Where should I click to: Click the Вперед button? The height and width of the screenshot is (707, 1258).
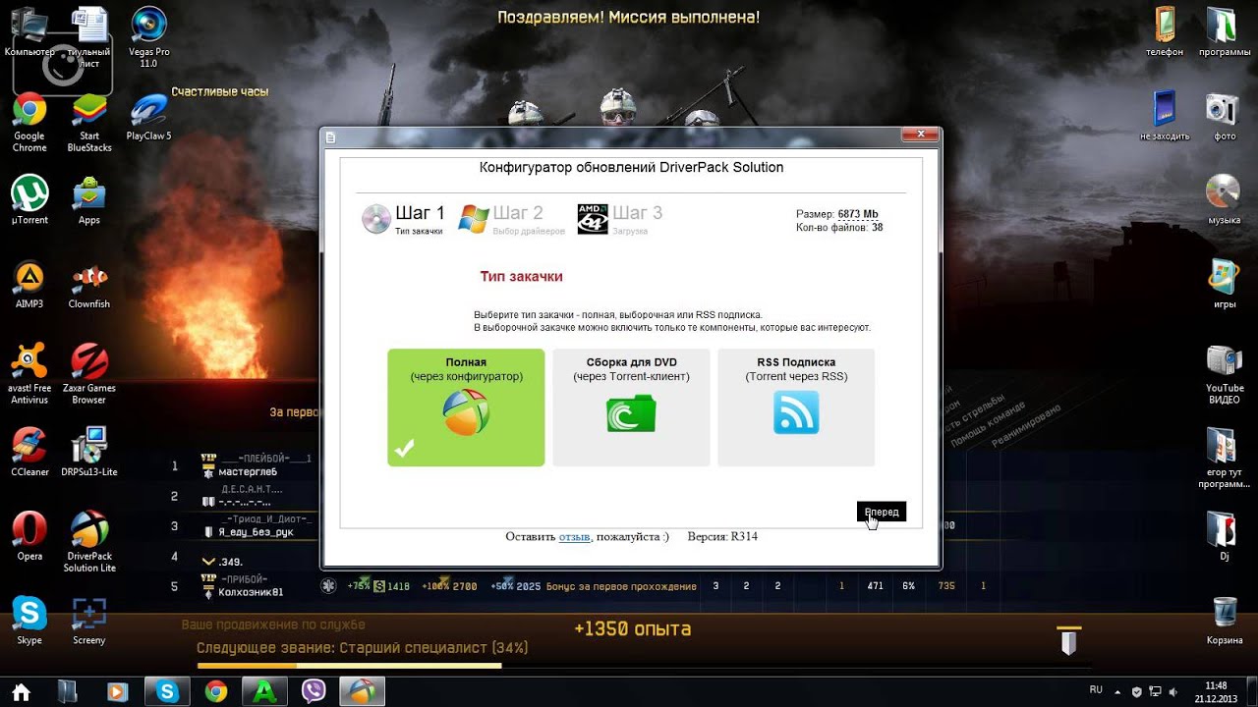pos(882,512)
